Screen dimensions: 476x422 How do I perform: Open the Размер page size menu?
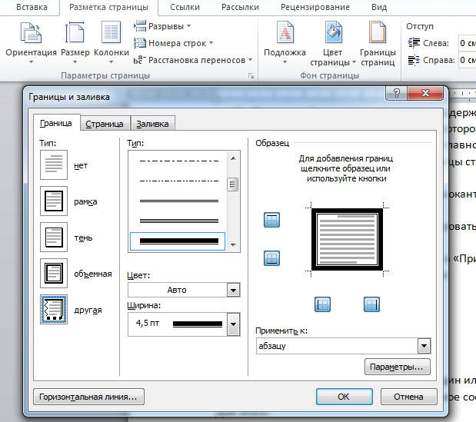point(75,42)
